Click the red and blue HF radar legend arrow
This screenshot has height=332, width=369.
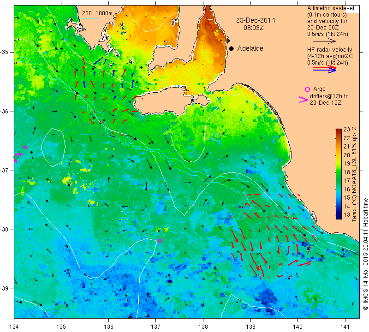click(325, 69)
